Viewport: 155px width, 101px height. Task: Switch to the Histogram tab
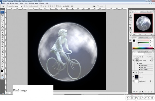click(143, 12)
